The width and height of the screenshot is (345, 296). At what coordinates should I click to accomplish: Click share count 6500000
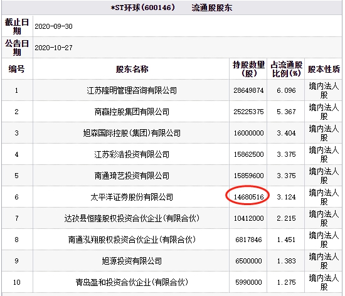pos(248,261)
